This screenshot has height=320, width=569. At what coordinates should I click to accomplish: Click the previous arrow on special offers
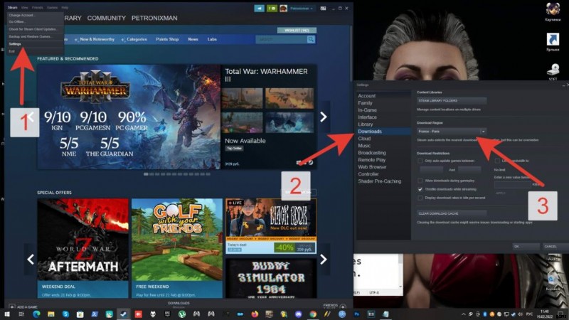[31, 260]
